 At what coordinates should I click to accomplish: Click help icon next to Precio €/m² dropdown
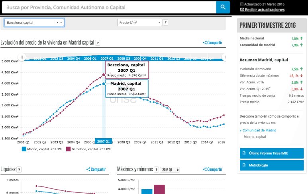click(x=166, y=22)
